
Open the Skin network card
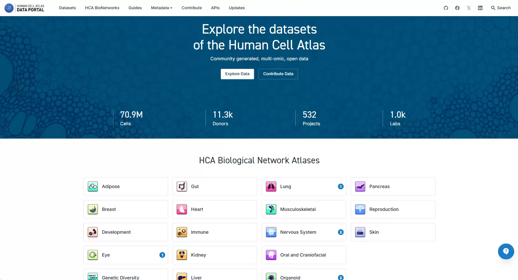[x=393, y=232]
